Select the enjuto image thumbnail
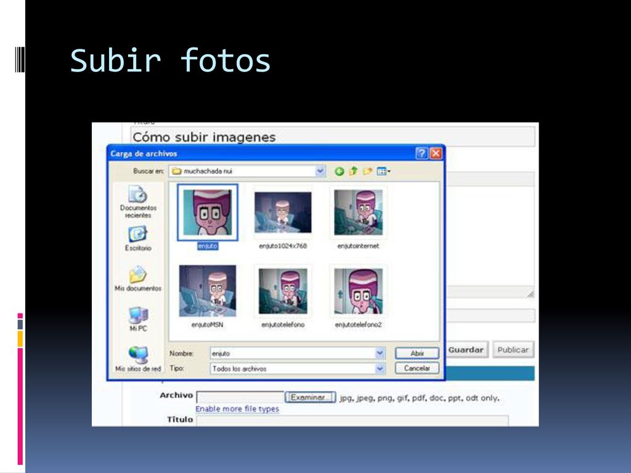The width and height of the screenshot is (631, 473). (208, 212)
